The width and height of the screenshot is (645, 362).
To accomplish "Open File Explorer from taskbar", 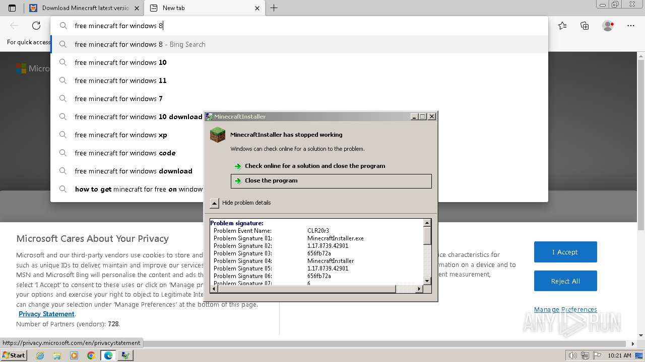I will coord(57,355).
